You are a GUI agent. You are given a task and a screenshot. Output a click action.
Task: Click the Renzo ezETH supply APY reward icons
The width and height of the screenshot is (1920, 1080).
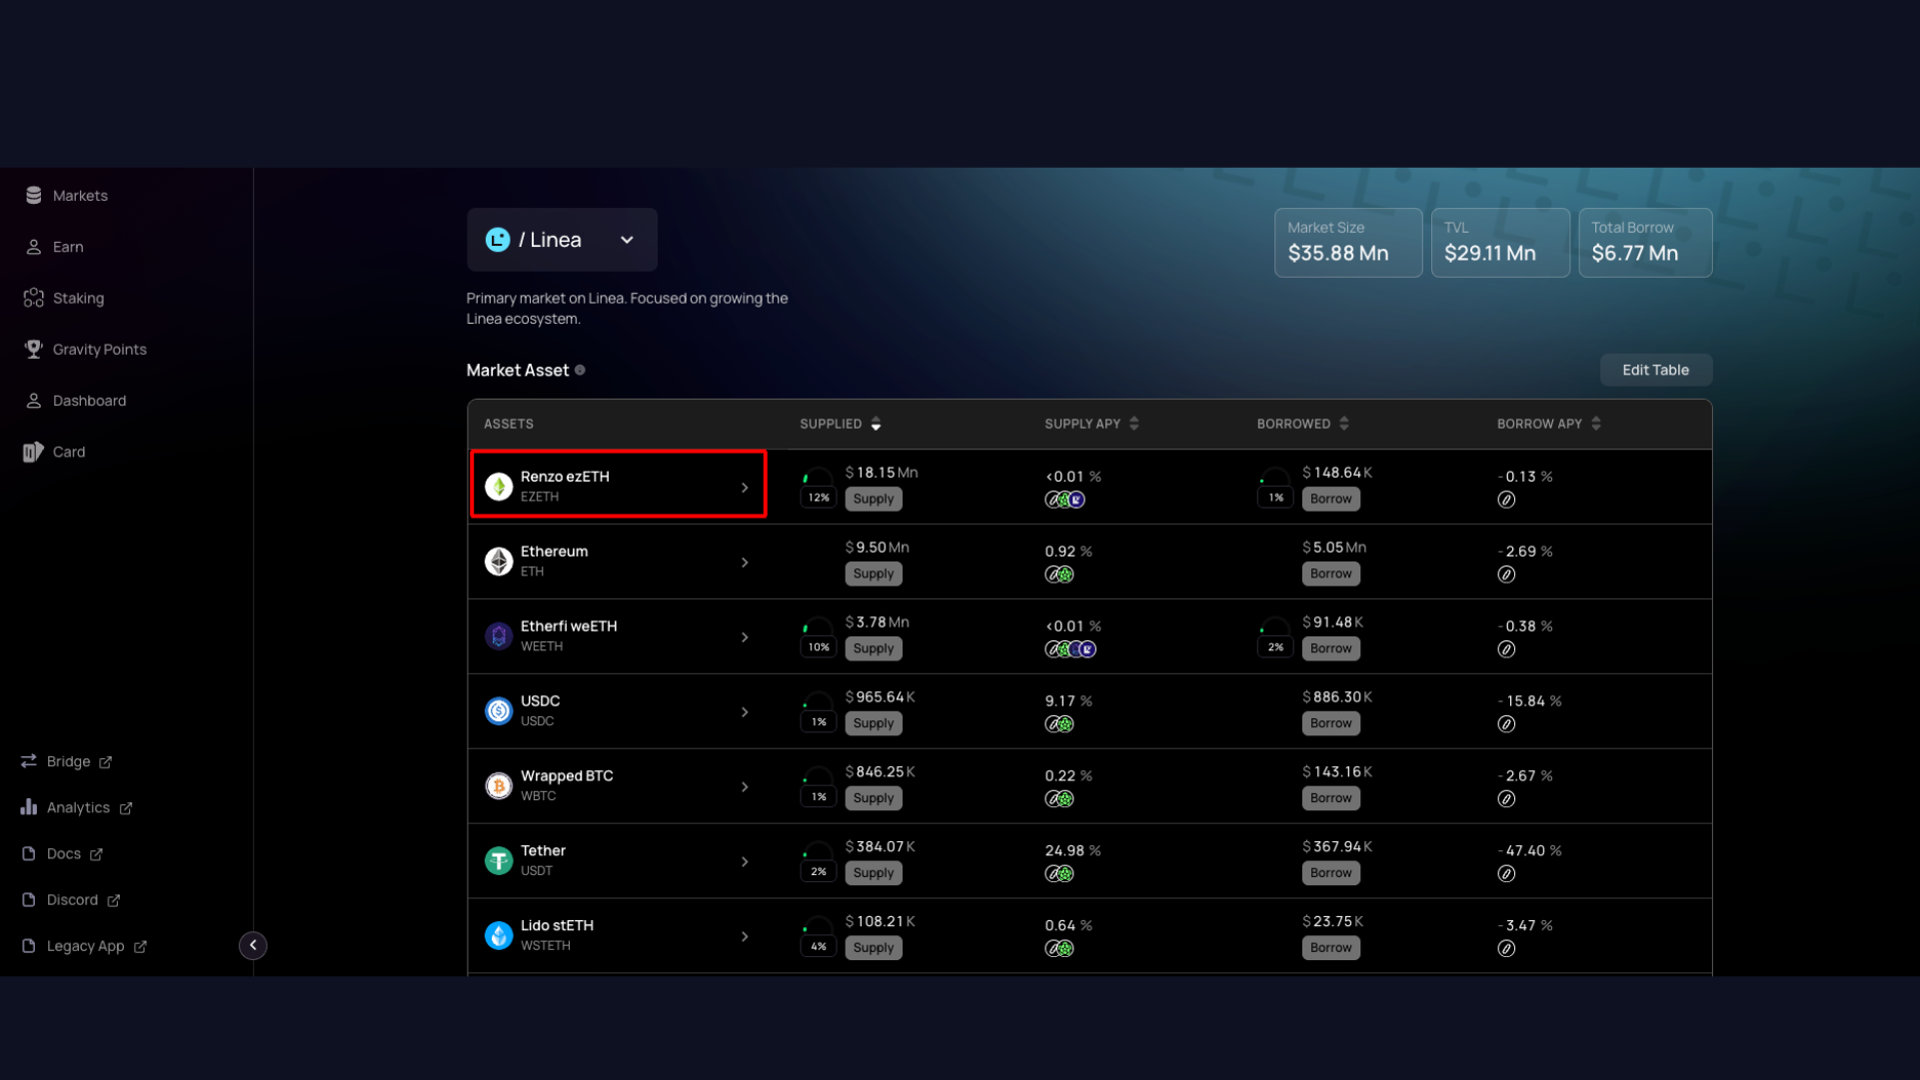tap(1065, 500)
